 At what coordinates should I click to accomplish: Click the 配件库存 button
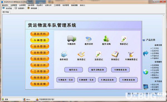tap(73, 70)
